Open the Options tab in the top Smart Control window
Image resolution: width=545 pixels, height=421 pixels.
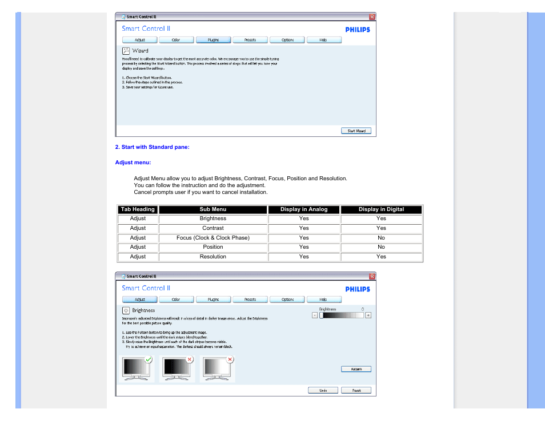(x=287, y=40)
